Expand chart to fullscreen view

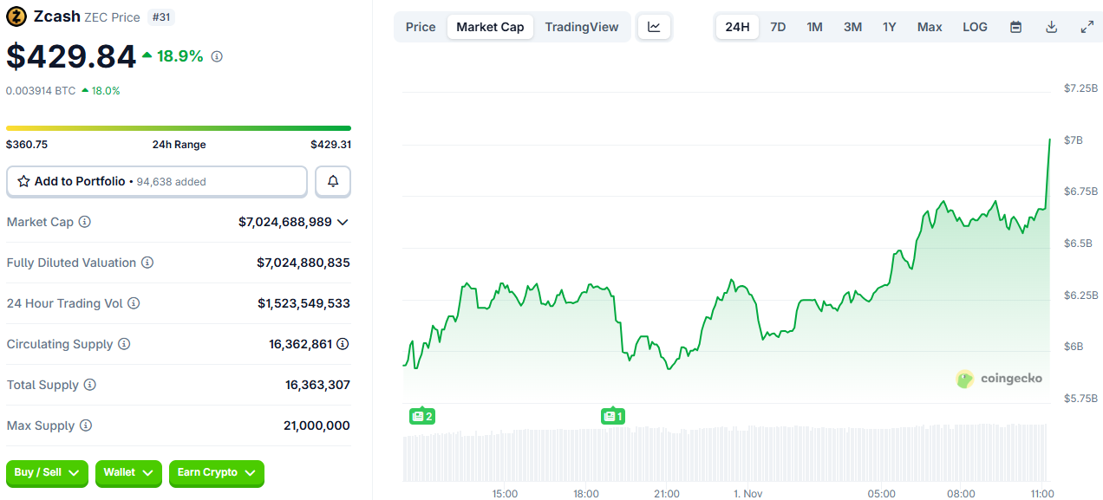tap(1087, 27)
